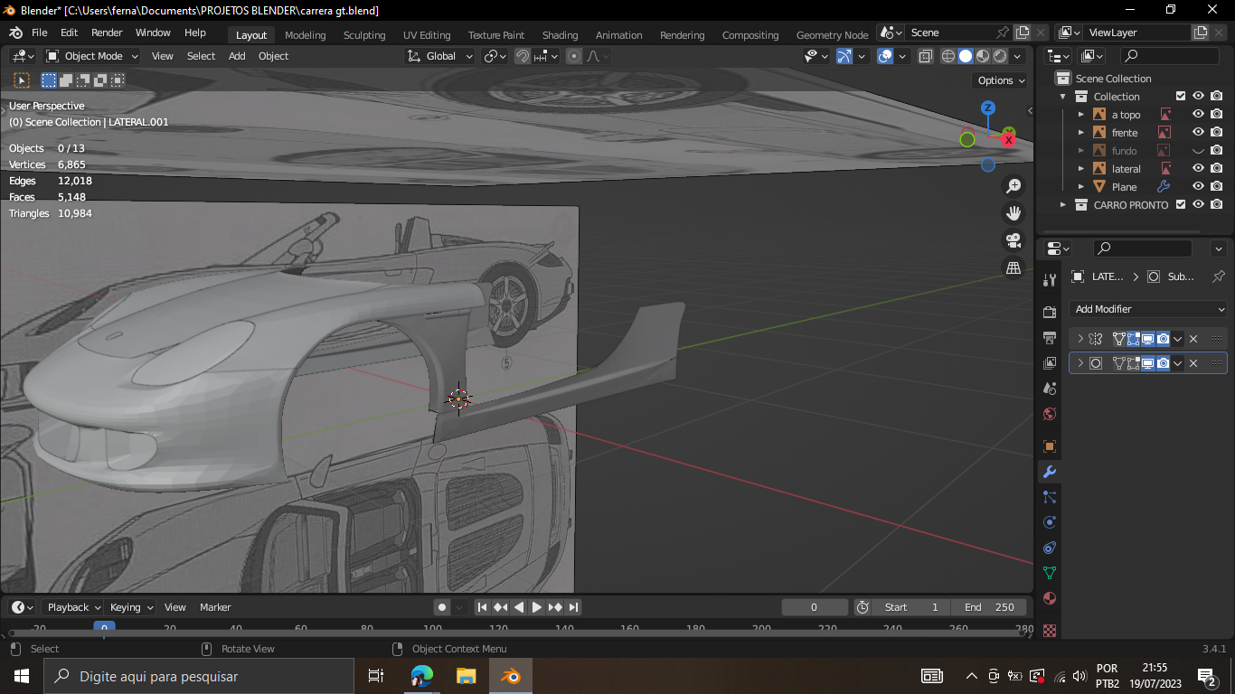Image resolution: width=1235 pixels, height=694 pixels.
Task: Click the hand pan view icon
Action: coord(1013,213)
